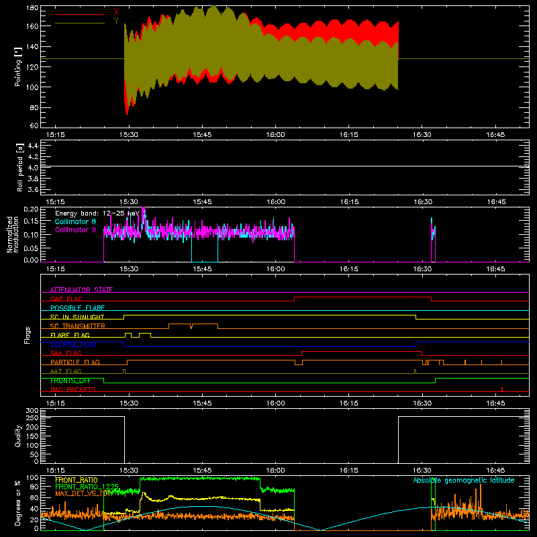Select the 300 tick on Quality axis

pos(32,411)
